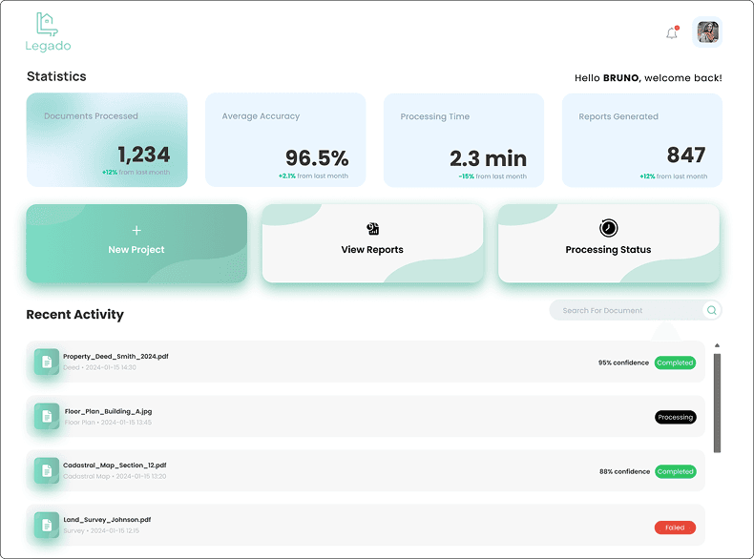
Task: Click the Floor_Plan_Building_A.jpg file icon
Action: coord(46,416)
